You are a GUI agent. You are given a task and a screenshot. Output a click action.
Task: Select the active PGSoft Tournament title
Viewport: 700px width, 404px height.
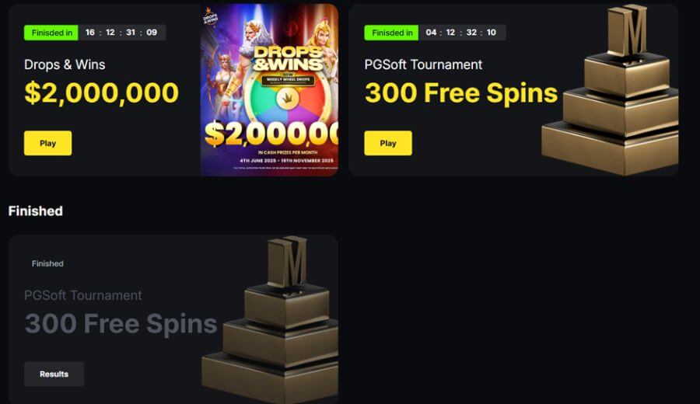423,64
